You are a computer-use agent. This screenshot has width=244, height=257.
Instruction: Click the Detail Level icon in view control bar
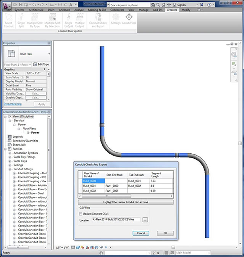73,247
